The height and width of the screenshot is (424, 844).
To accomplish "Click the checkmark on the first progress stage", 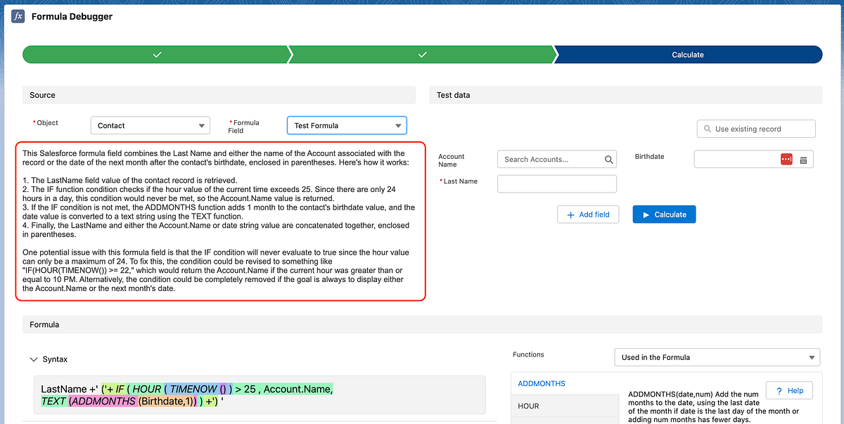I will tap(157, 54).
